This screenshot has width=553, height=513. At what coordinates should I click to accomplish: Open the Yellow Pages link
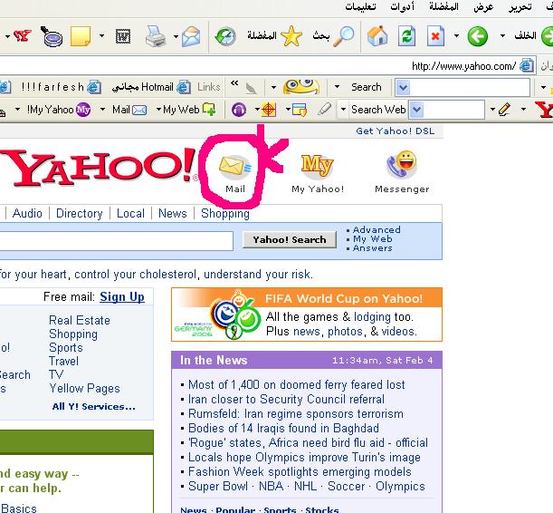coord(85,388)
